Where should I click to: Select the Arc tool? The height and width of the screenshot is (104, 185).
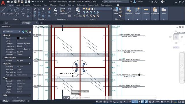coord(23,11)
